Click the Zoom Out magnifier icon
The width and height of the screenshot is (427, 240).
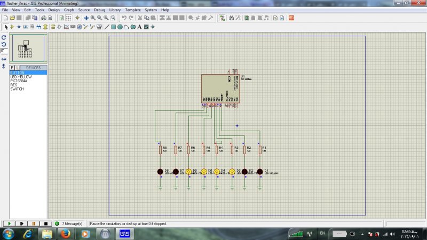[99, 18]
